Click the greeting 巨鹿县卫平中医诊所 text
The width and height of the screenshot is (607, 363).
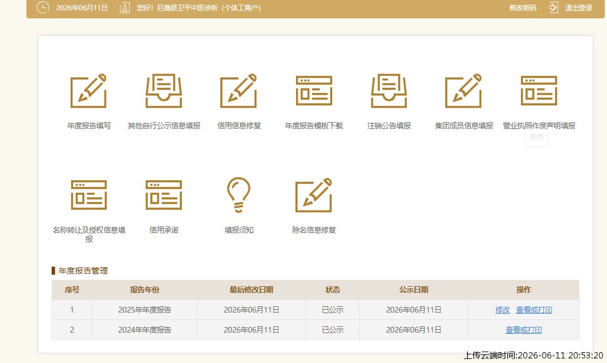[187, 7]
